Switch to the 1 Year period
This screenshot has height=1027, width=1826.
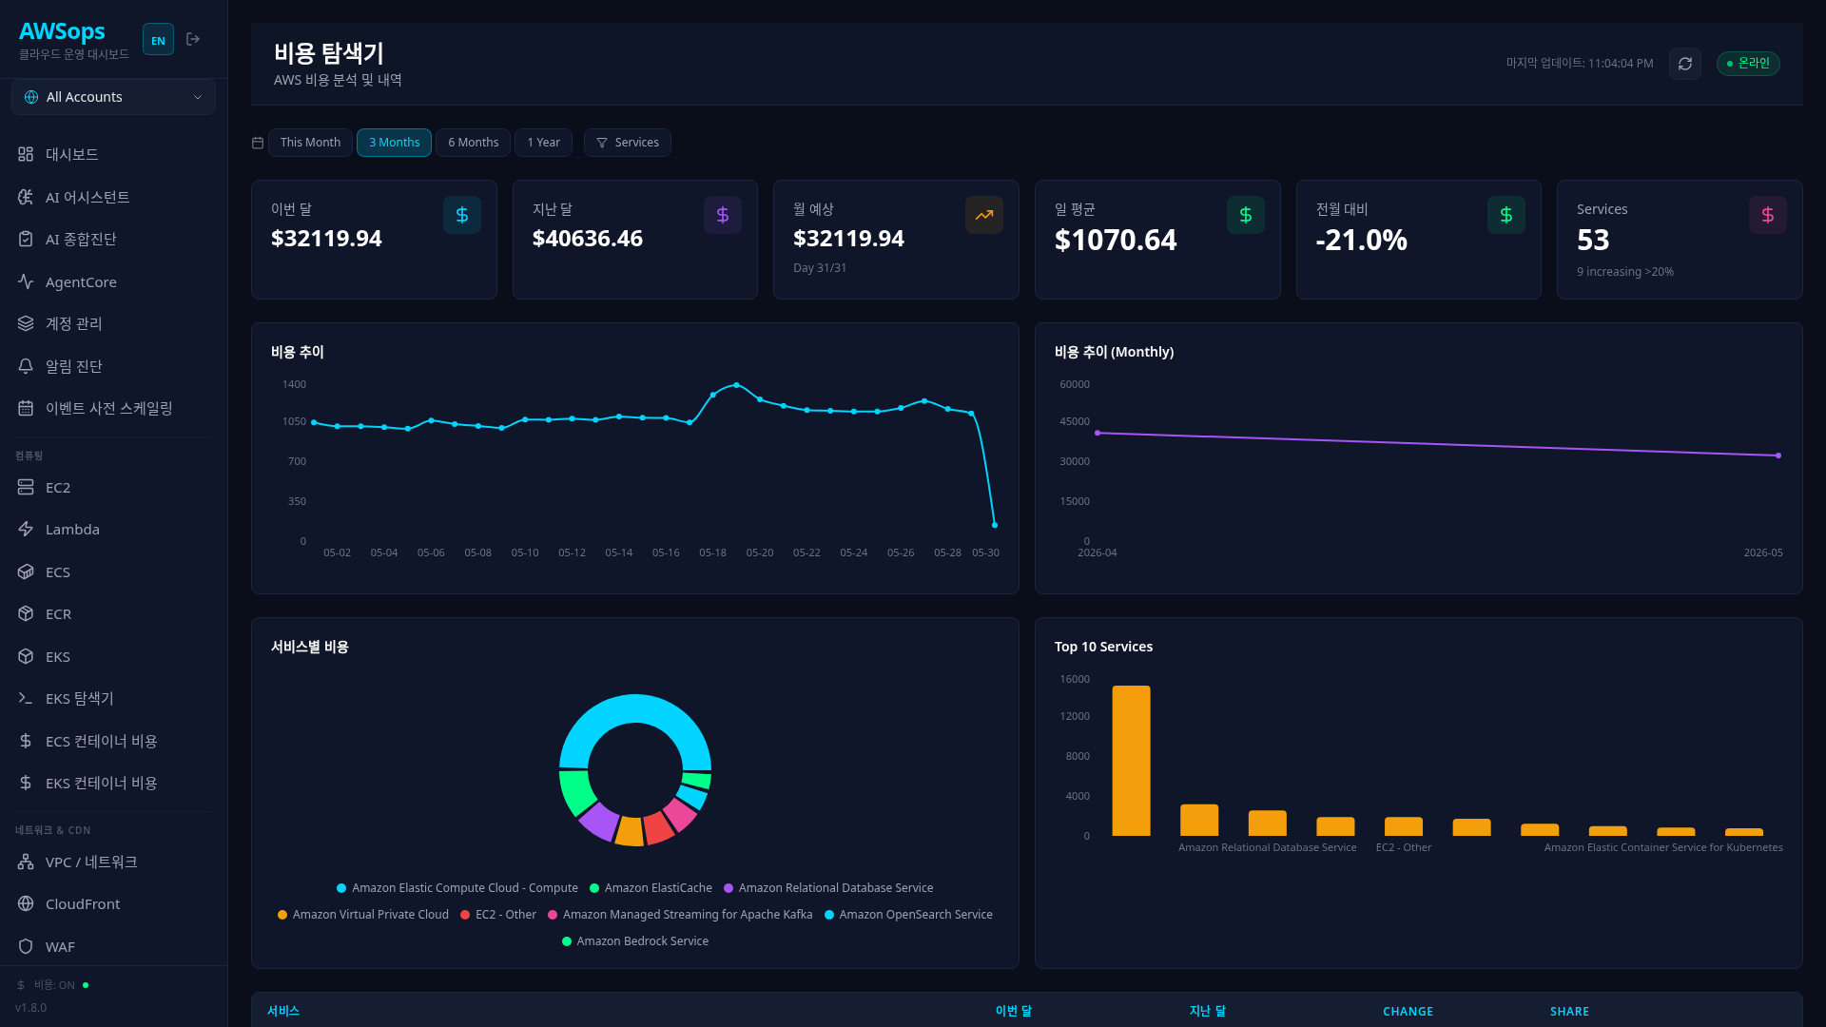pos(543,143)
